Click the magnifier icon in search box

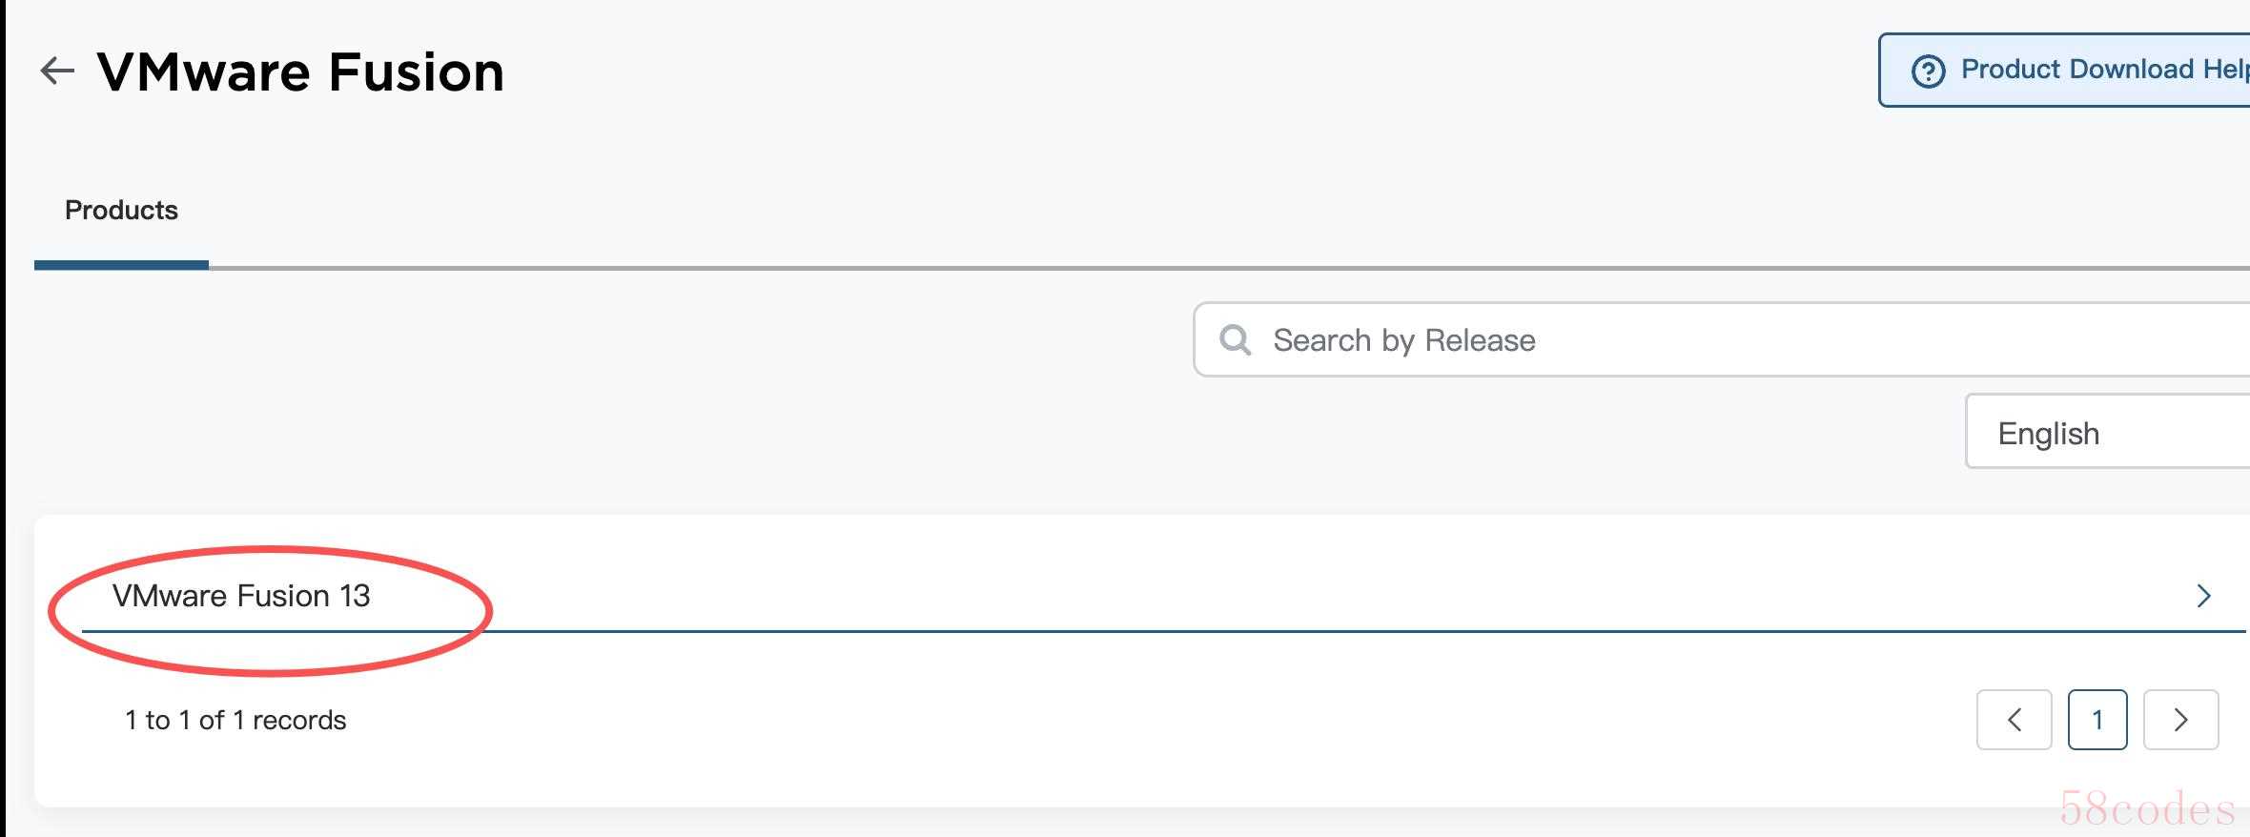(x=1236, y=339)
